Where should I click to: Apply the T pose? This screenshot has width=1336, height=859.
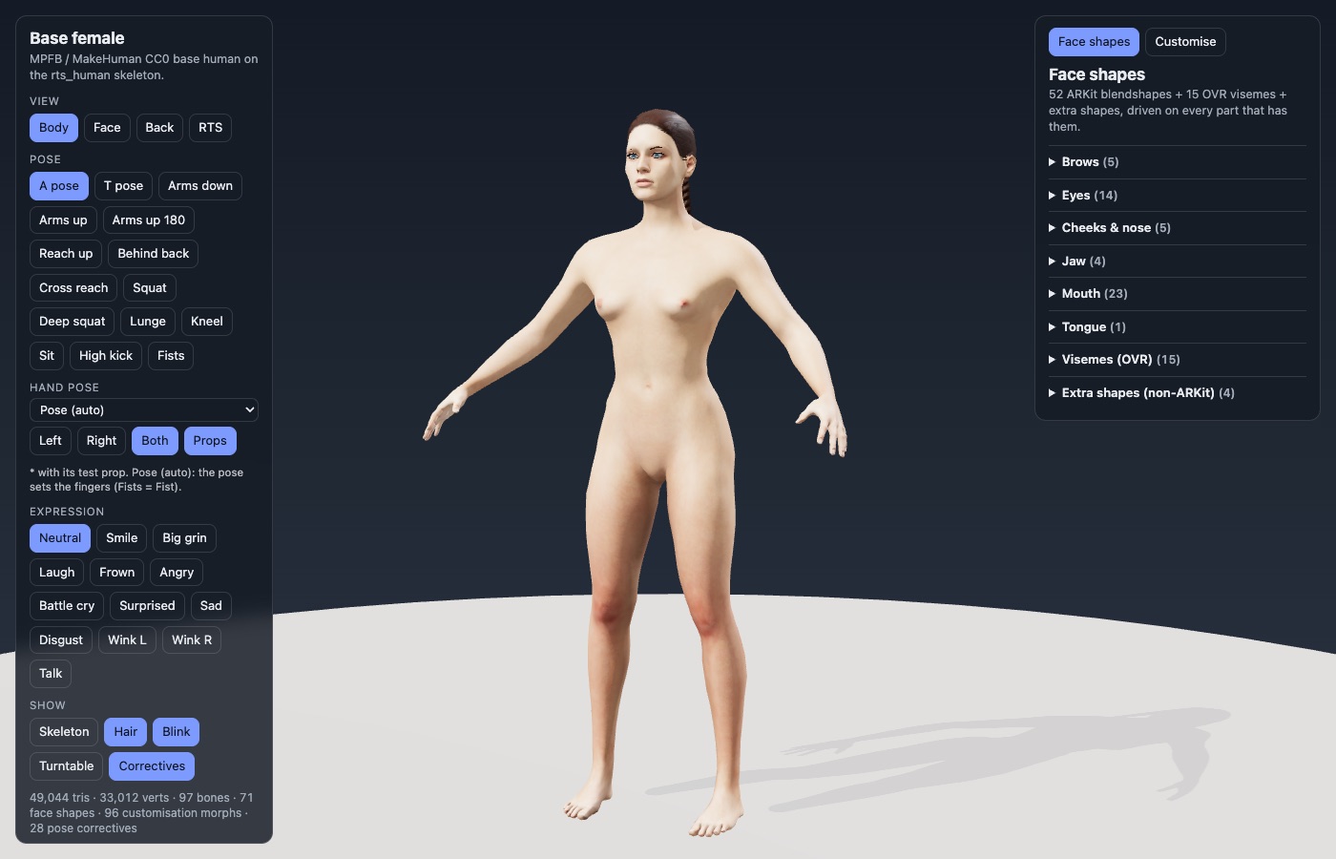123,186
